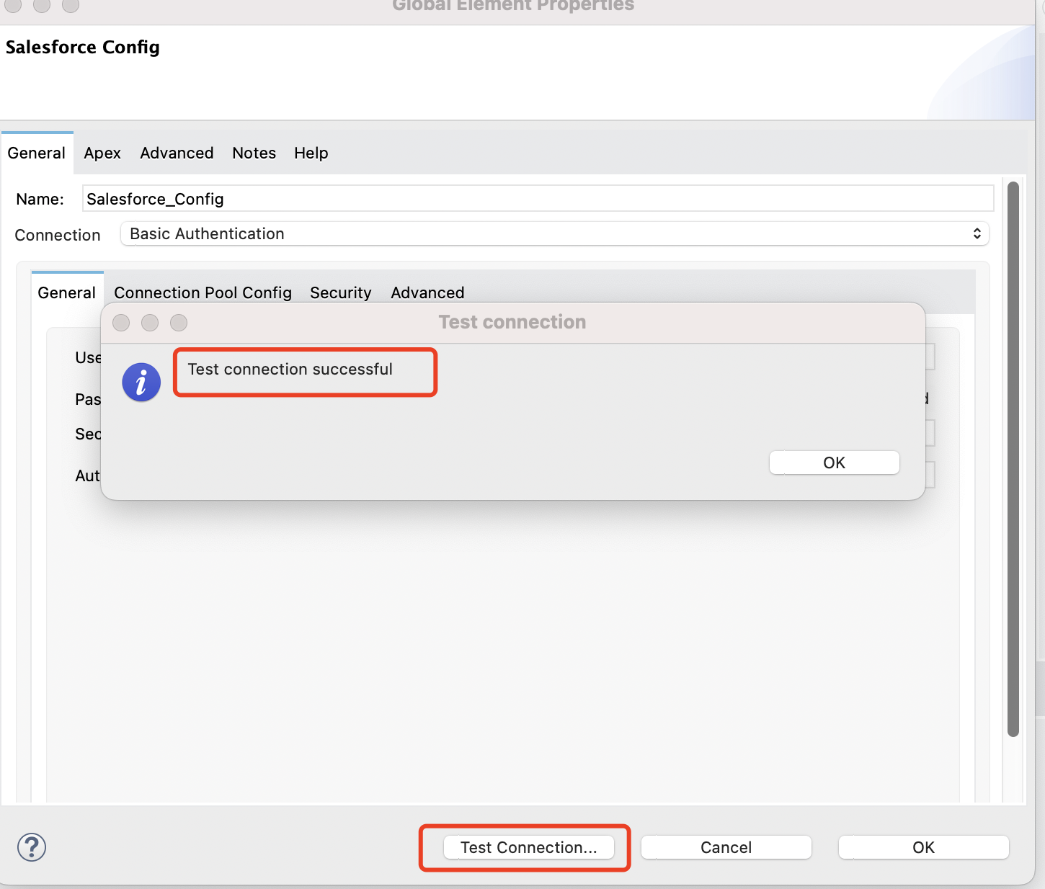This screenshot has width=1045, height=889.
Task: Open the top-level Advanced tab beside Apex
Action: tap(177, 153)
